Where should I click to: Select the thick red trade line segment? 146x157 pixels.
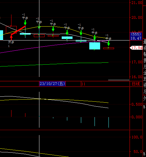click(x=18, y=31)
